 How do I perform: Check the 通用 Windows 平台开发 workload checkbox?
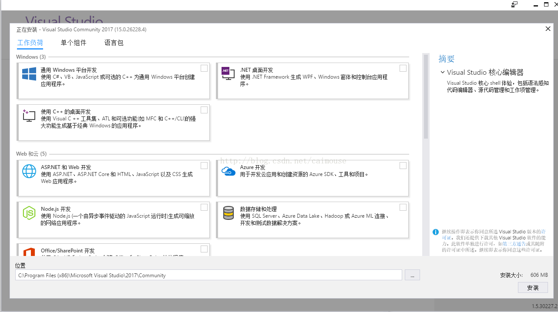click(204, 68)
